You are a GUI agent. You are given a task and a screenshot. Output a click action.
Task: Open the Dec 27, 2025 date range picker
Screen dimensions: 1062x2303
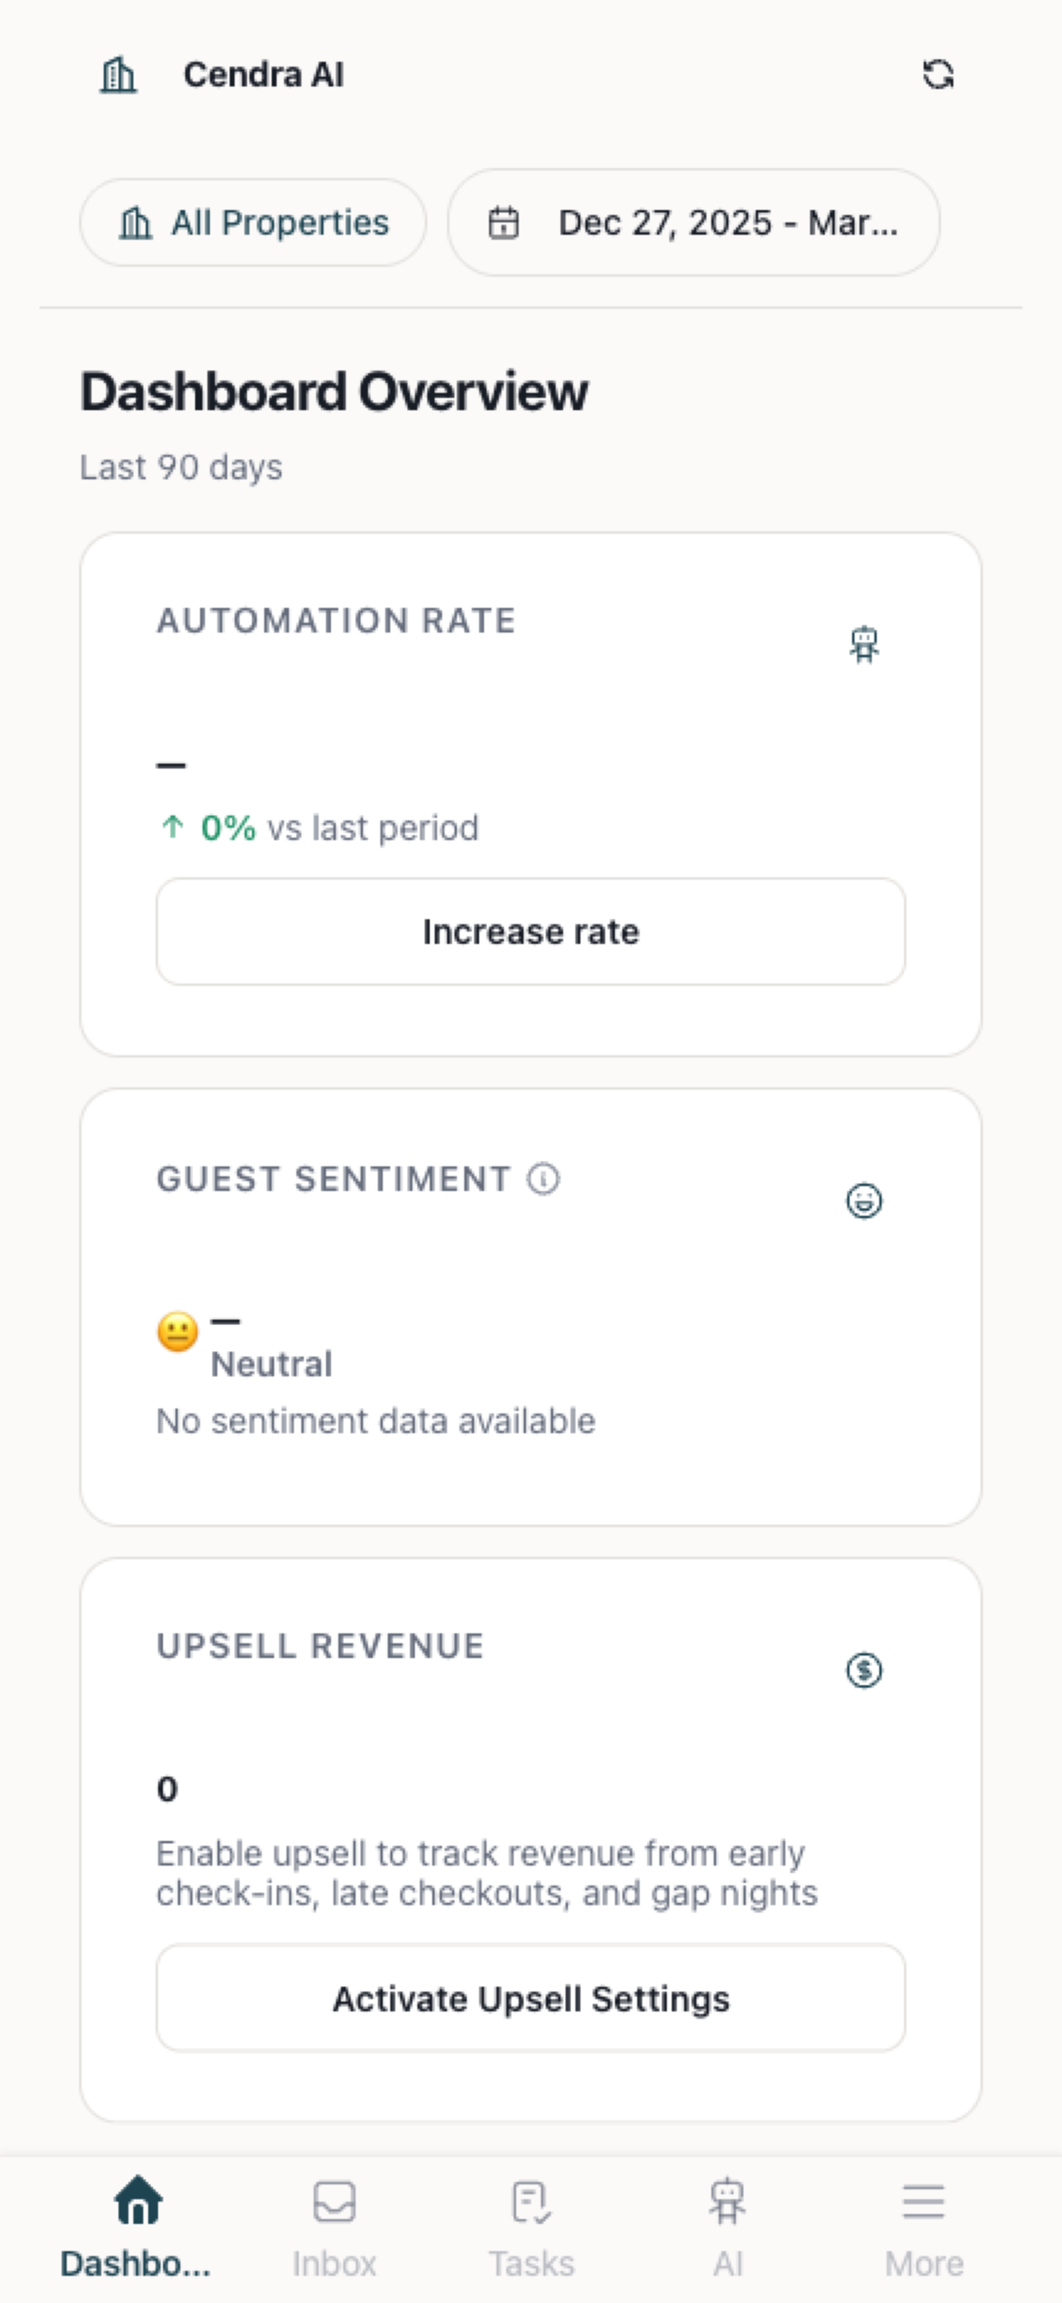tap(694, 222)
